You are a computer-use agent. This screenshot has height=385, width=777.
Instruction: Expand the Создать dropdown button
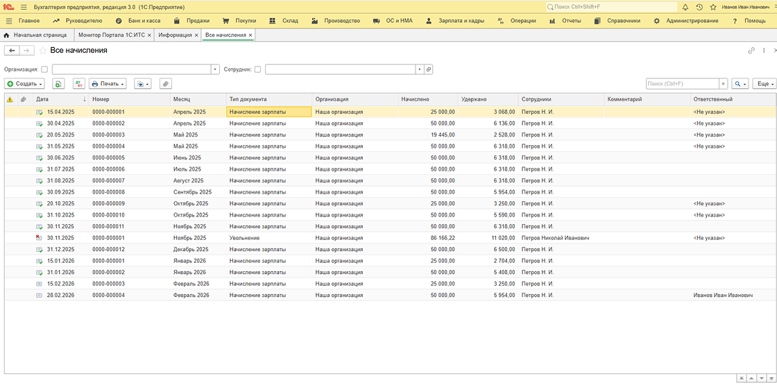coord(25,83)
